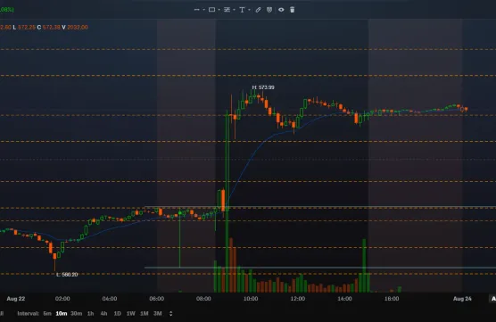Choose the 3M interval
496x322 pixels.
click(158, 313)
